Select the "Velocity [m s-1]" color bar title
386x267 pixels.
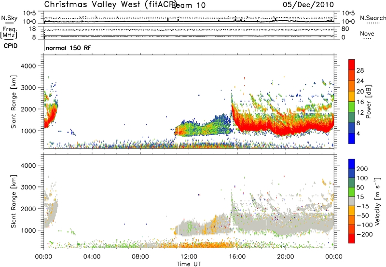[x=377, y=201]
